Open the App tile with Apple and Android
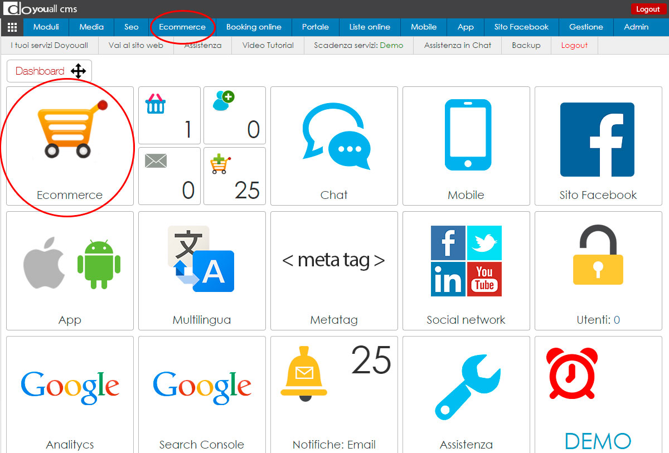669x453 pixels. pyautogui.click(x=70, y=271)
